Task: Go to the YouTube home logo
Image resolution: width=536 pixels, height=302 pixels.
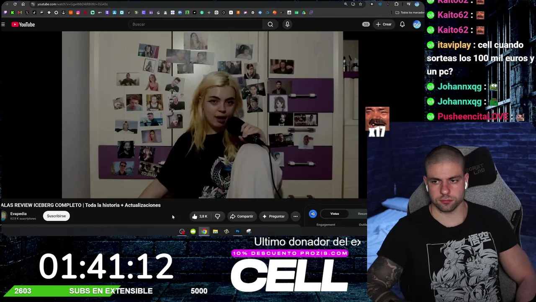Action: click(x=23, y=24)
